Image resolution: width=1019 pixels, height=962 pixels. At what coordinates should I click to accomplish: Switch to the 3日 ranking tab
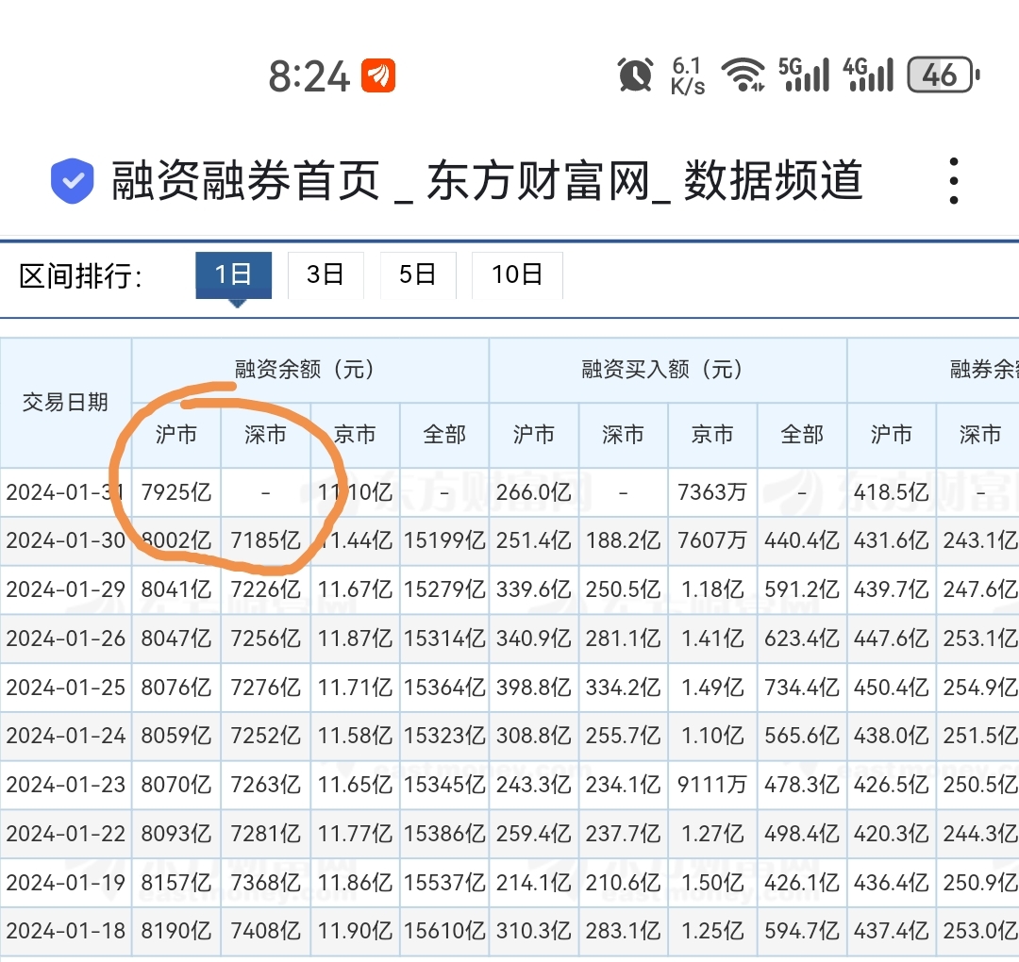pos(326,274)
